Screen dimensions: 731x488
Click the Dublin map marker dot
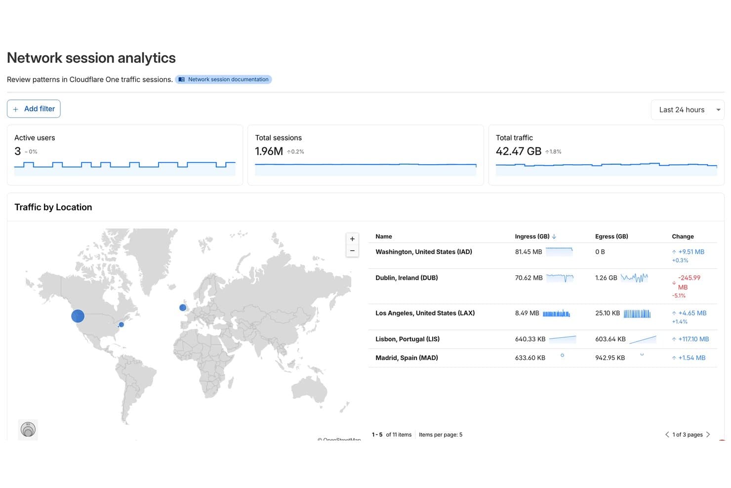pyautogui.click(x=183, y=308)
